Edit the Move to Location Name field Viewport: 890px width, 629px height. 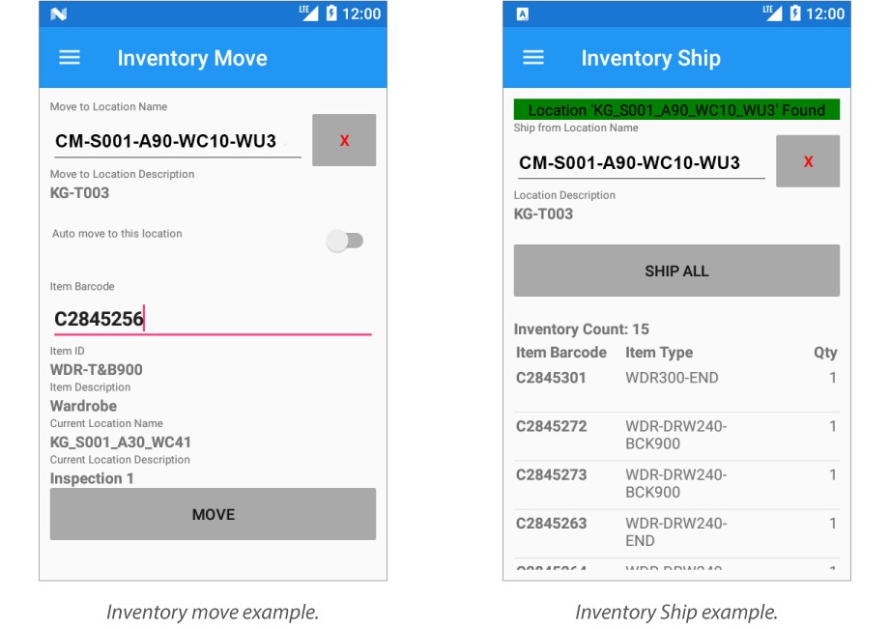[175, 141]
